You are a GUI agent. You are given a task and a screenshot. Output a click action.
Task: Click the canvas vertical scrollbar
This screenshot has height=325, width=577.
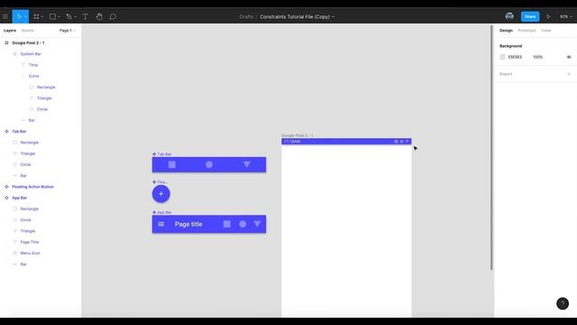pos(491,147)
